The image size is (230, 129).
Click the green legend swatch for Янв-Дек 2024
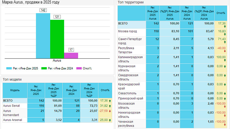point(44,68)
